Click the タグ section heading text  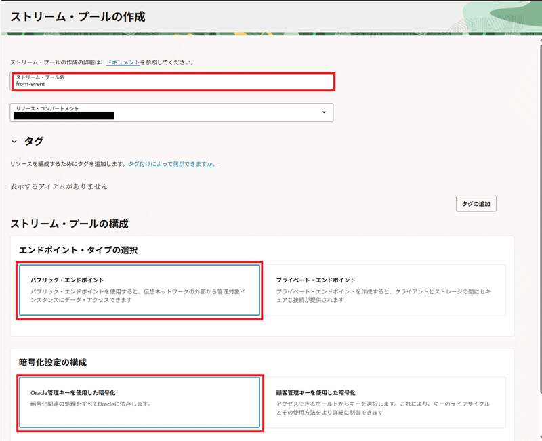34,142
